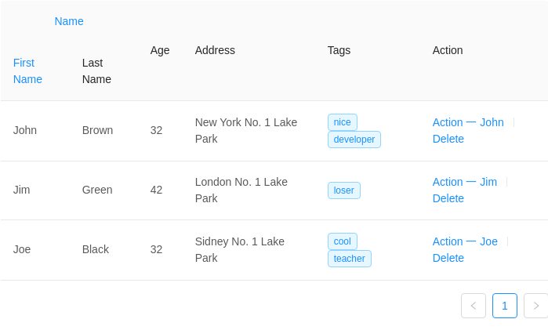Click the Age column header
This screenshot has height=330, width=548.
coord(160,50)
